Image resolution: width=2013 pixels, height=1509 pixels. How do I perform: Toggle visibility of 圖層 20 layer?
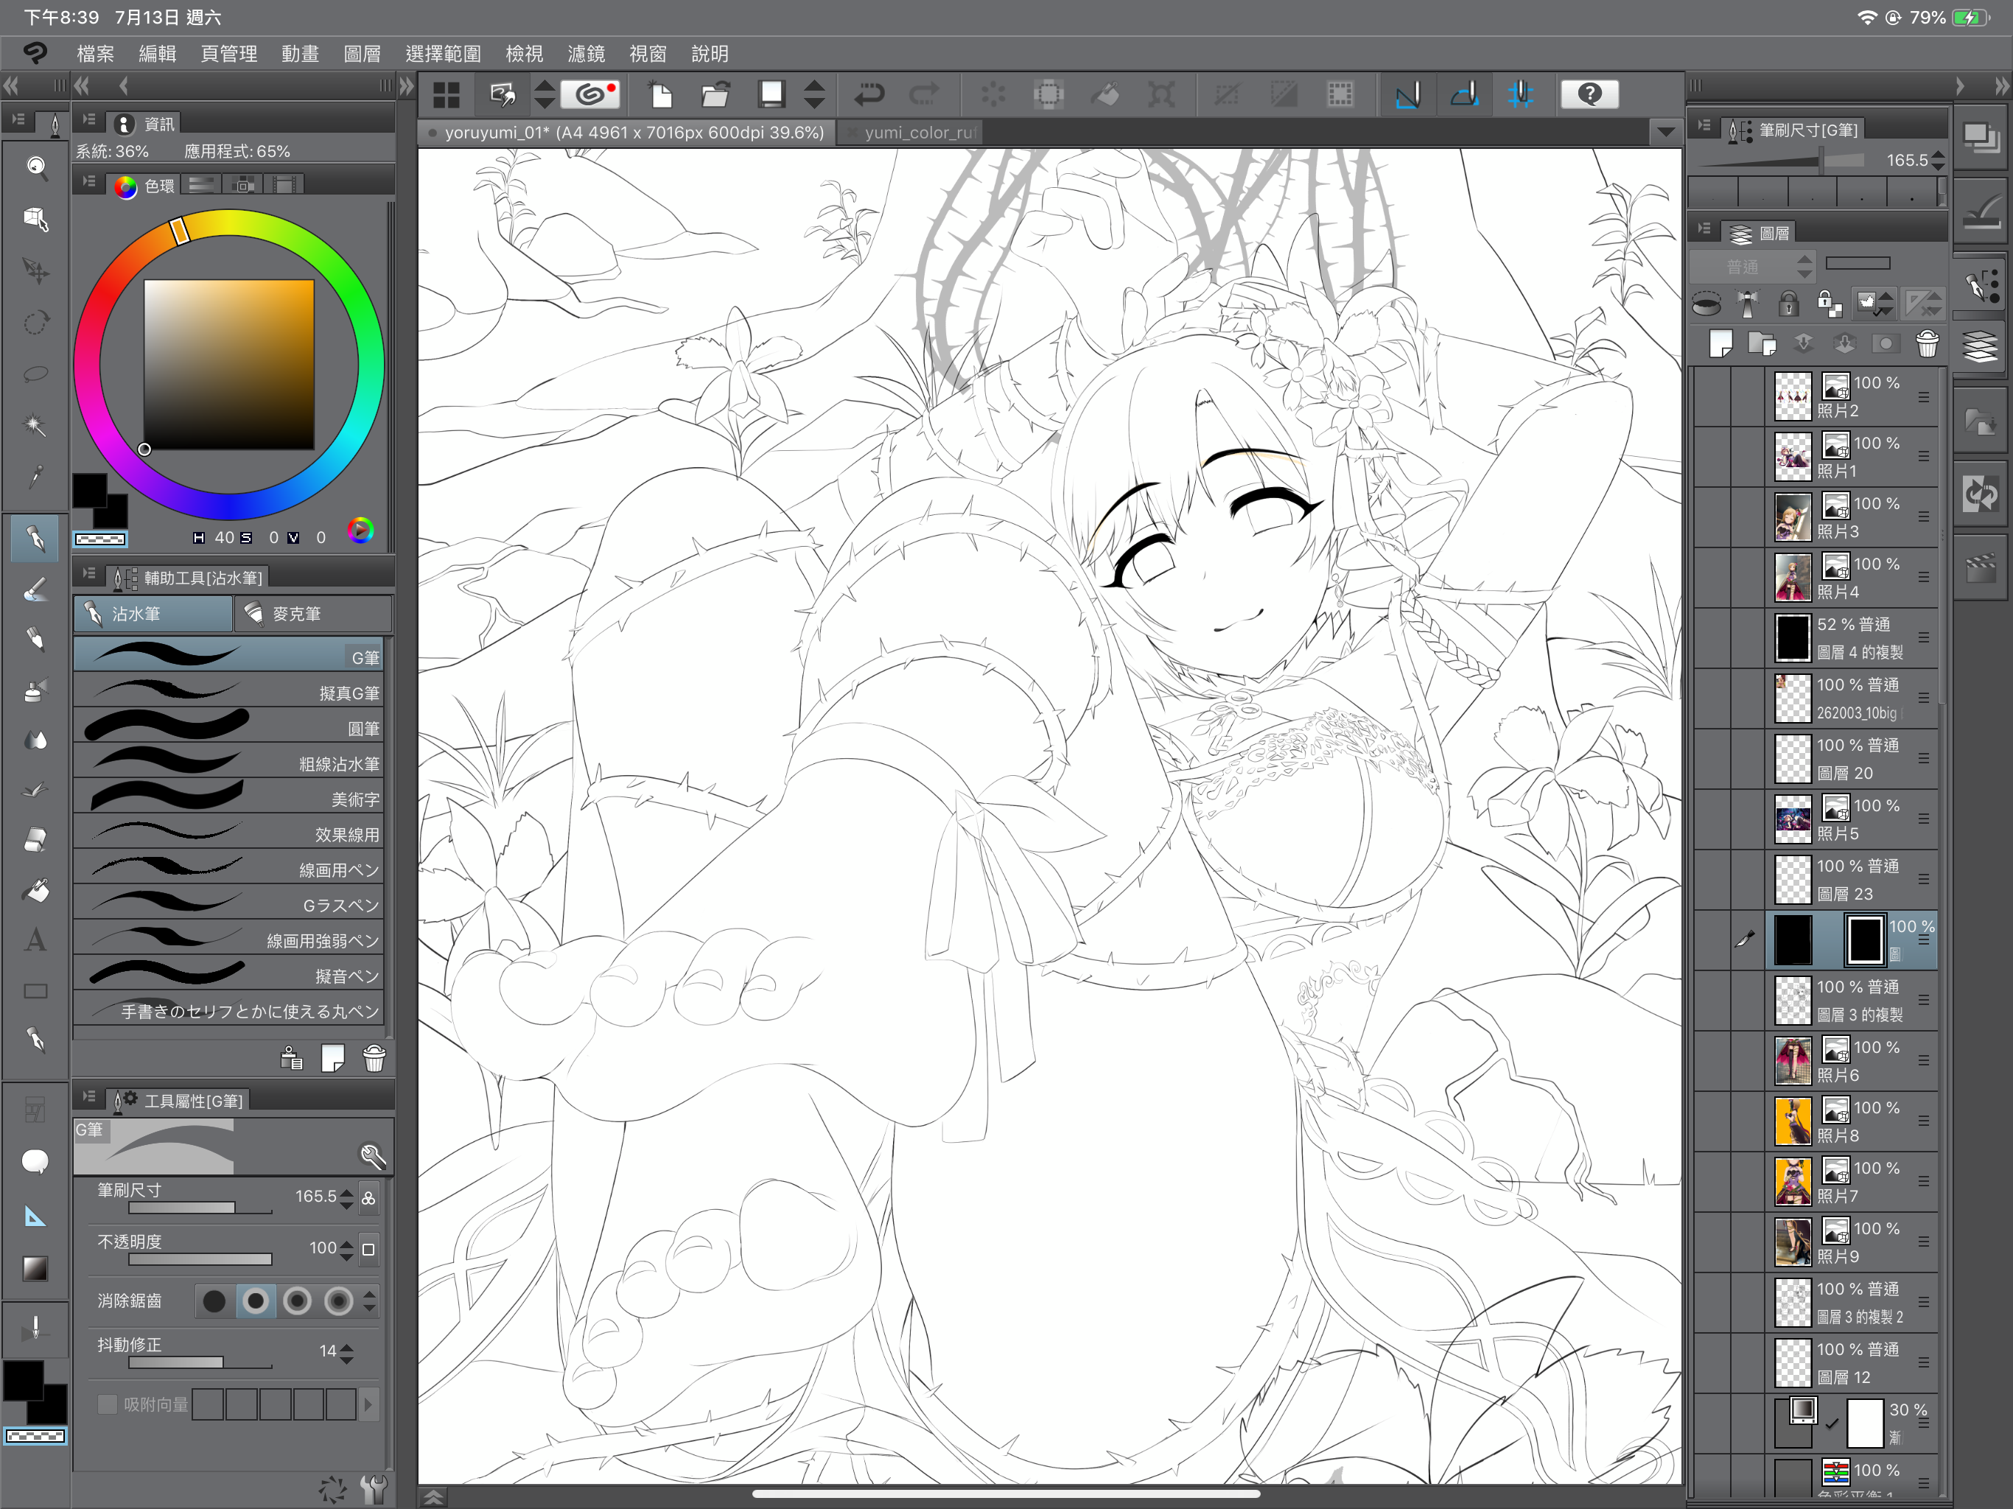click(x=1711, y=759)
